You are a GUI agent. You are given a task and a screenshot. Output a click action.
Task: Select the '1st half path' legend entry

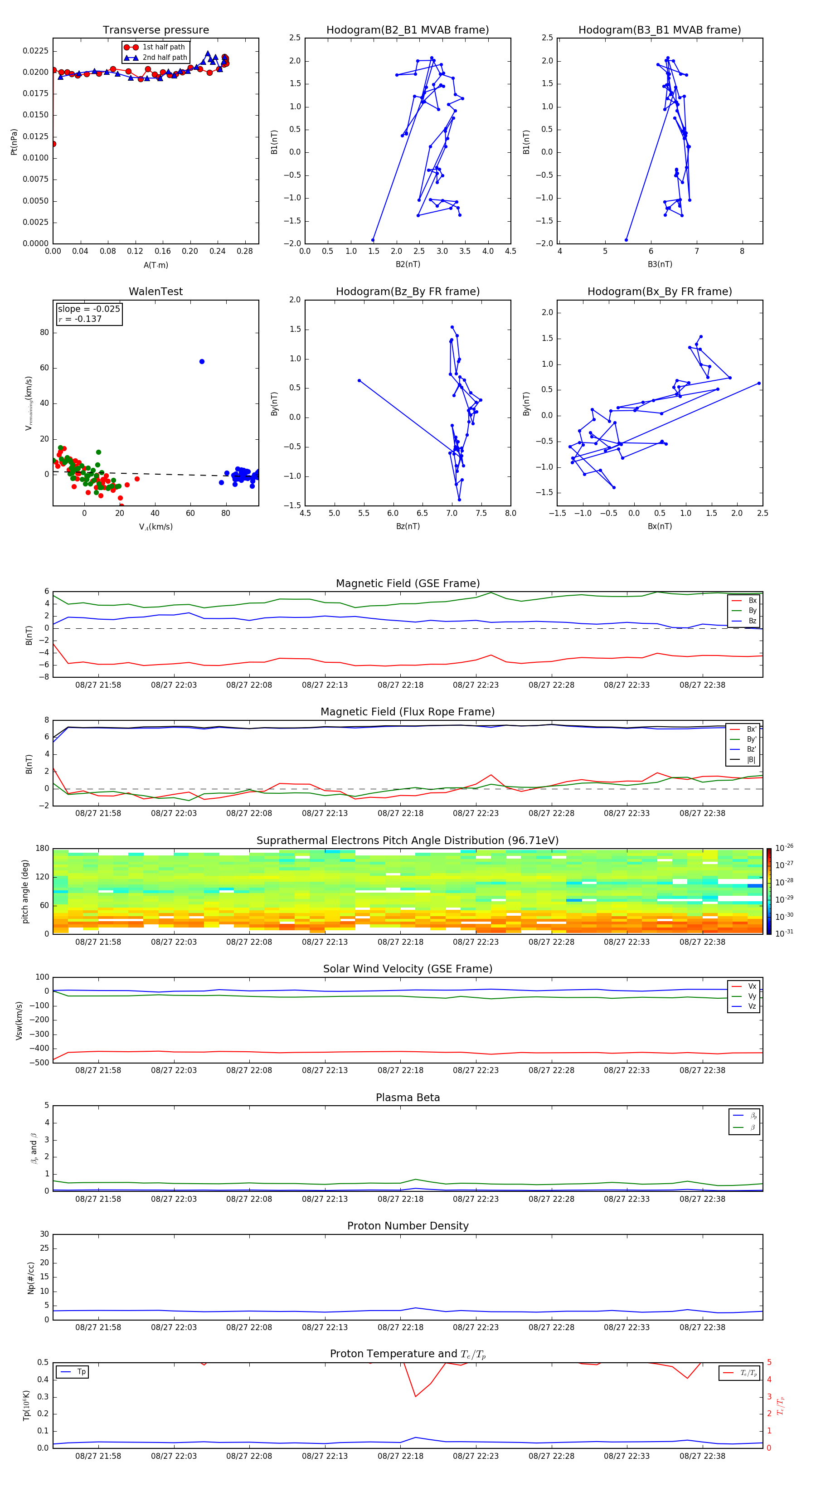(x=155, y=47)
